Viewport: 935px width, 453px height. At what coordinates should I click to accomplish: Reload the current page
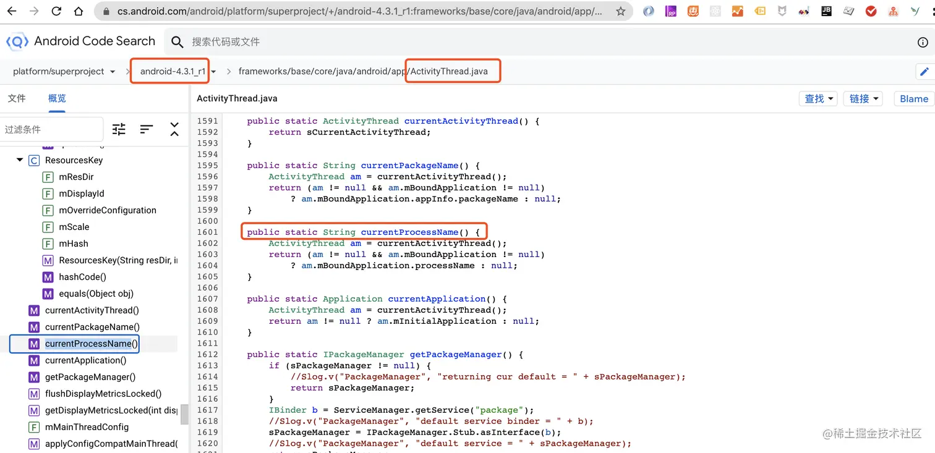point(56,11)
